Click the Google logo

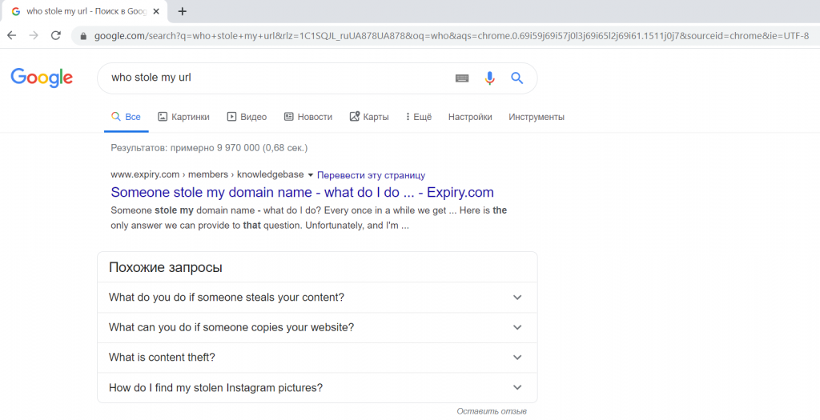[x=42, y=78]
